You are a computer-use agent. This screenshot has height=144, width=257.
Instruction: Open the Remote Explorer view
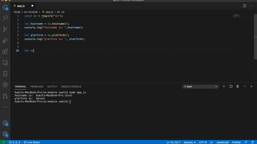tap(5, 63)
